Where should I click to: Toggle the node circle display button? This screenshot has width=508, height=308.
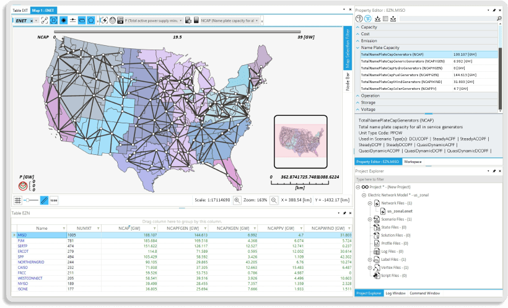pyautogui.click(x=63, y=20)
